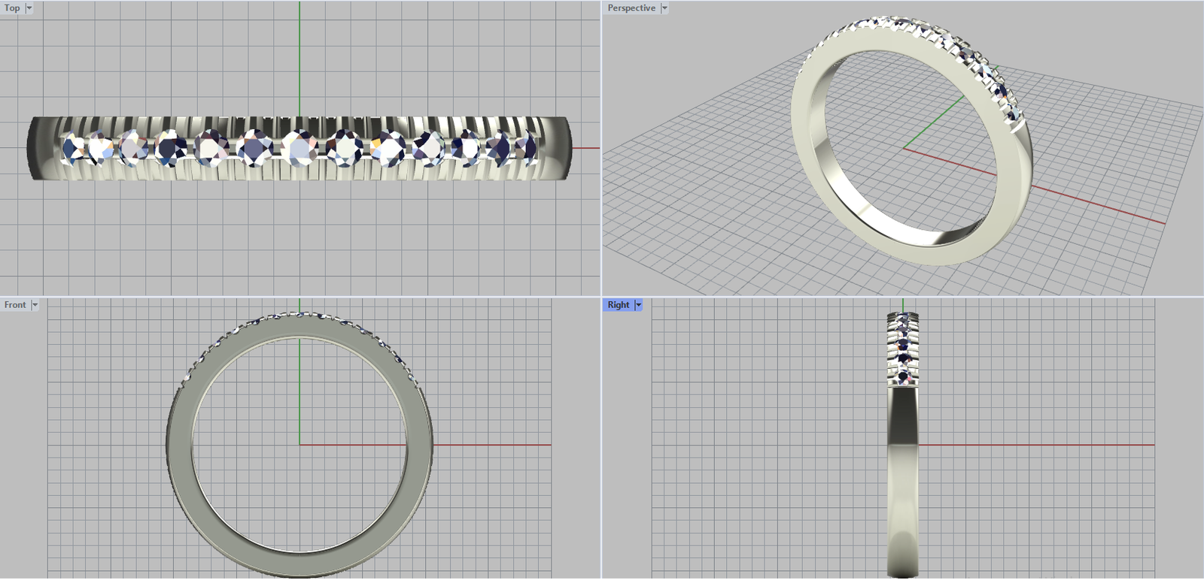Click the red axis line in Right viewport
The height and width of the screenshot is (580, 1204).
(x=1038, y=445)
